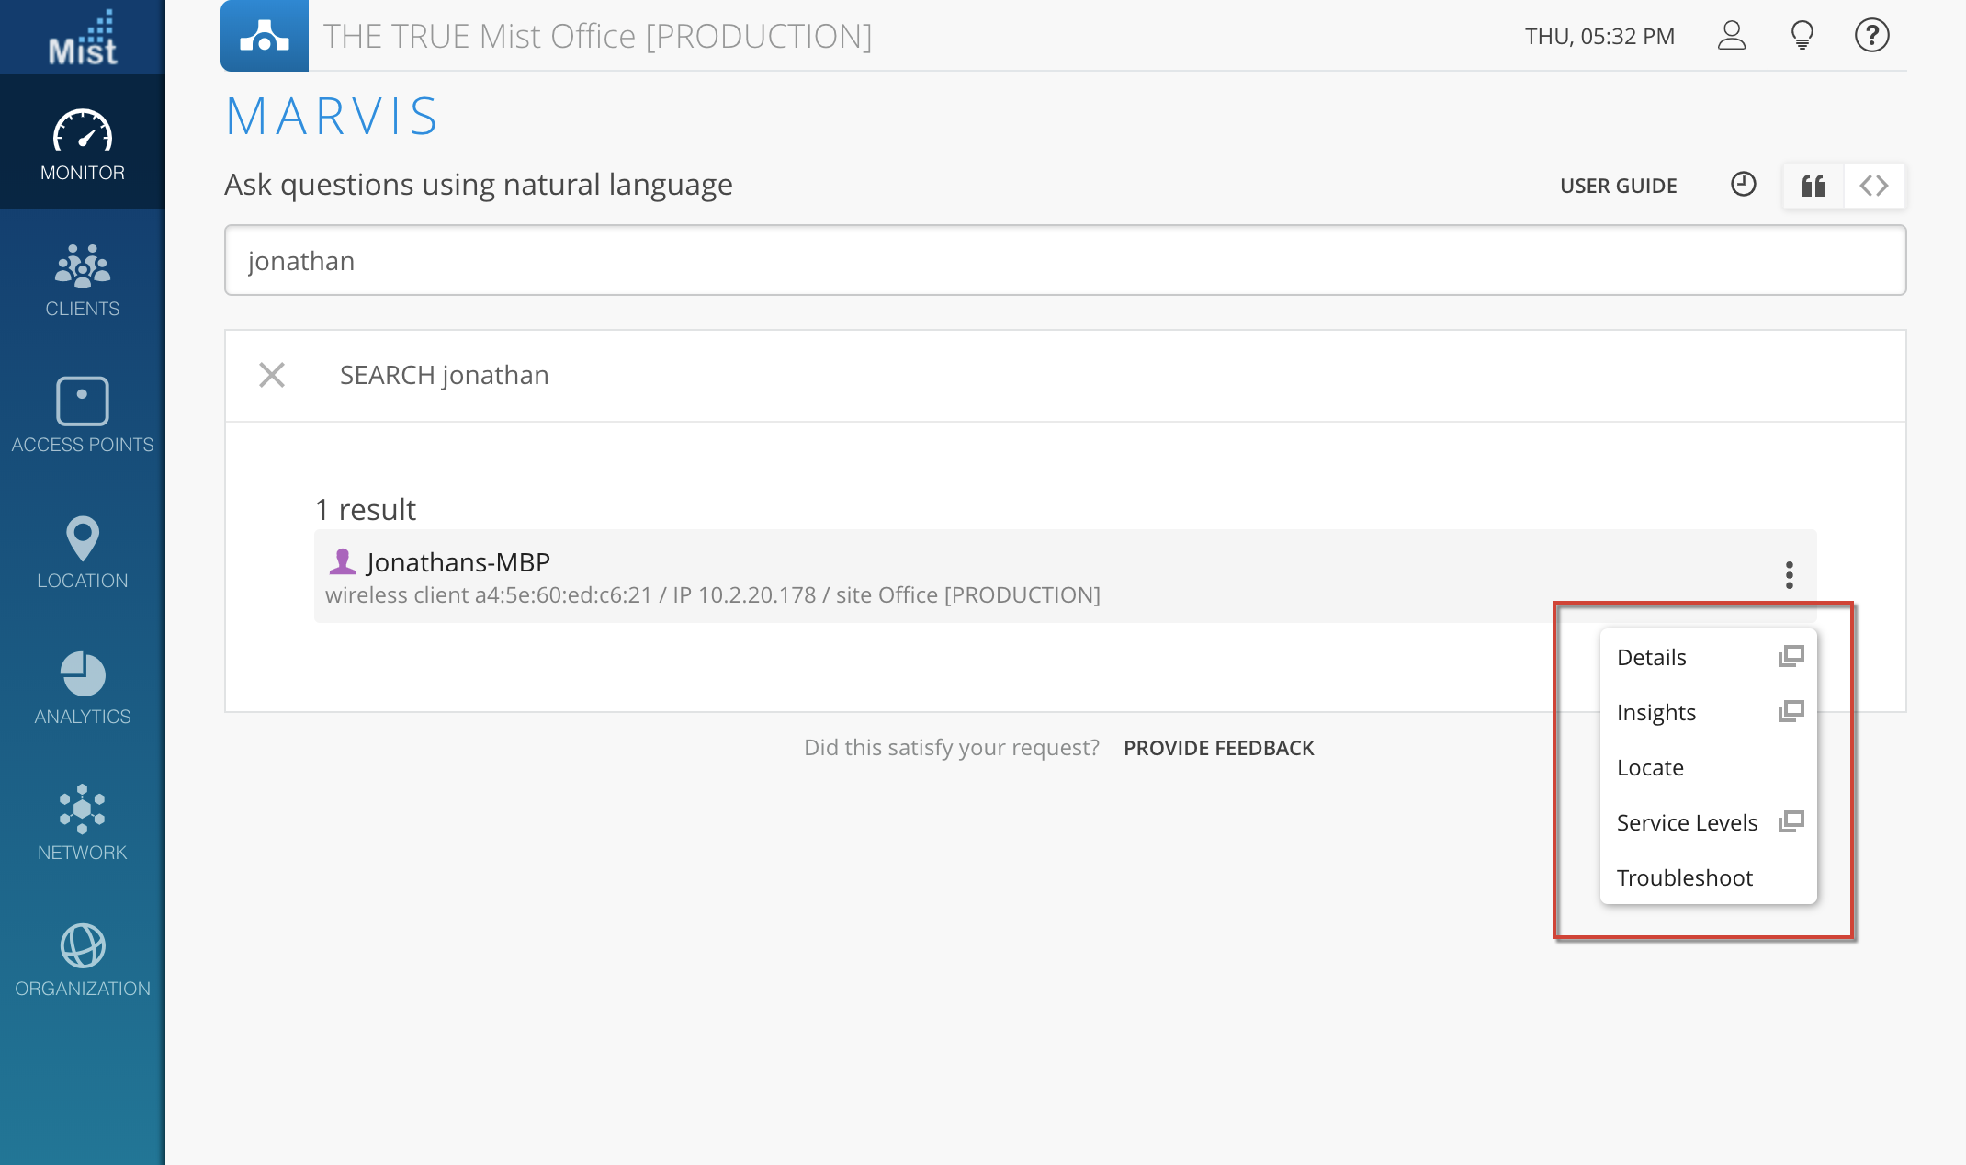Choose Troubleshoot in the context menu
Viewport: 1966px width, 1165px height.
[x=1685, y=878]
